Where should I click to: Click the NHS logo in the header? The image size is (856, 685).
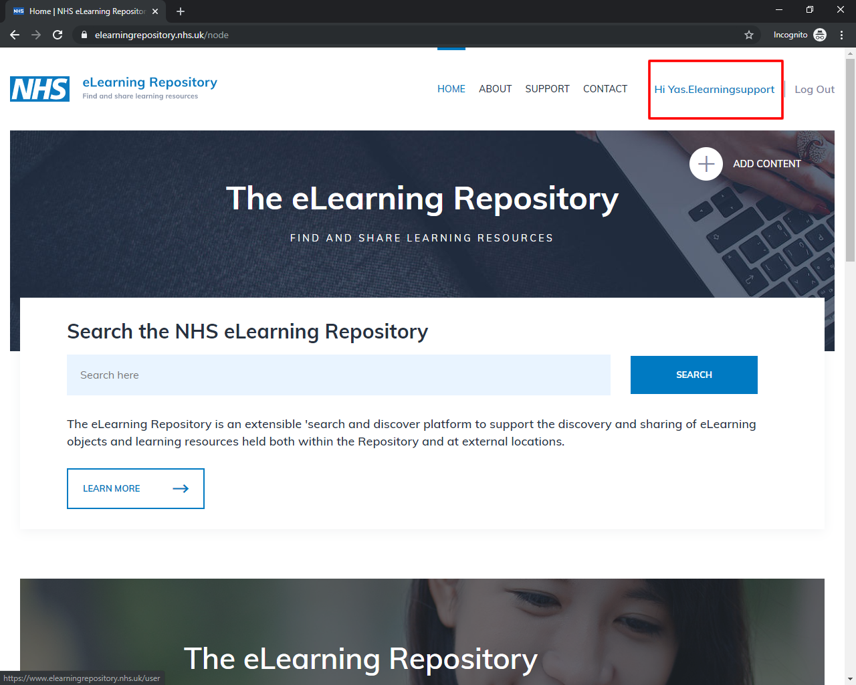(39, 89)
